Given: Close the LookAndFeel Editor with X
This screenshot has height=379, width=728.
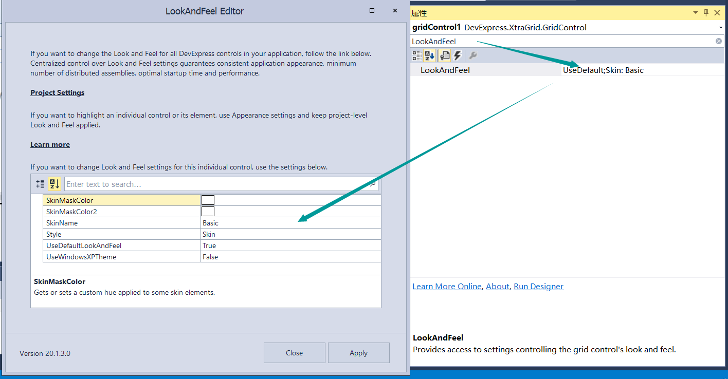Looking at the screenshot, I should click(395, 10).
